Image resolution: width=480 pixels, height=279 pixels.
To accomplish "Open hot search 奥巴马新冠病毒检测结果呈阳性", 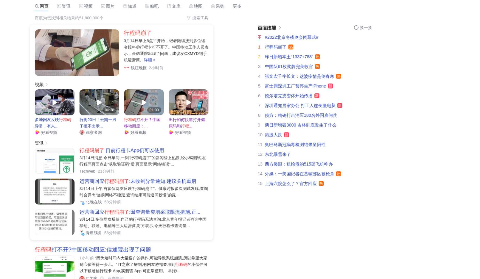I will point(295,145).
